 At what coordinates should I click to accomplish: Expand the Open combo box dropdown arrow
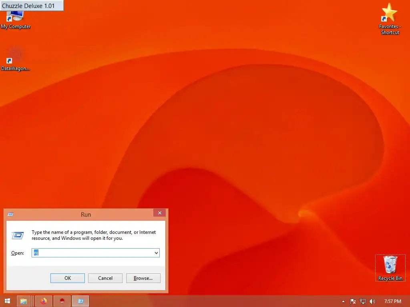tap(156, 253)
